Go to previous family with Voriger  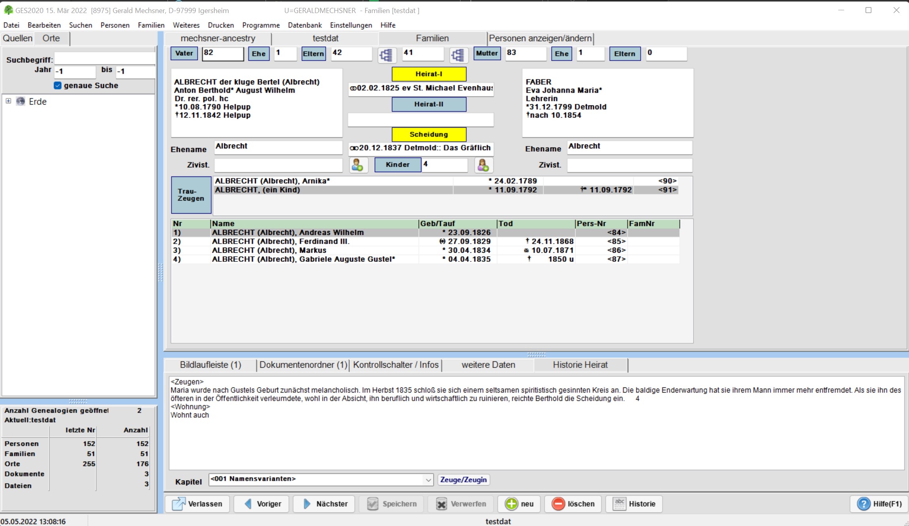[262, 504]
